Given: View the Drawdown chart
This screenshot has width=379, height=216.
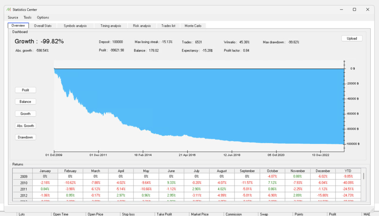Looking at the screenshot, I should 26,137.
